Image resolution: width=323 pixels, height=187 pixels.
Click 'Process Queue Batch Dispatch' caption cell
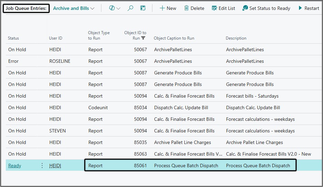[186, 166]
